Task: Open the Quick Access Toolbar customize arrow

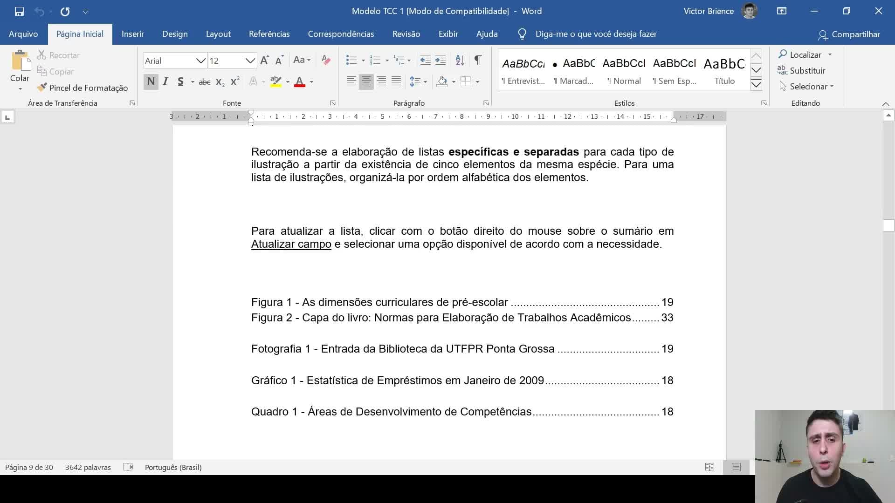Action: 85,11
